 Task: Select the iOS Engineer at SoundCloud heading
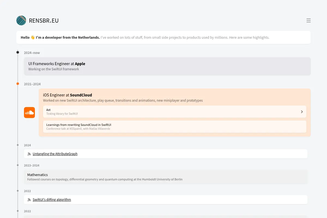pyautogui.click(x=68, y=95)
